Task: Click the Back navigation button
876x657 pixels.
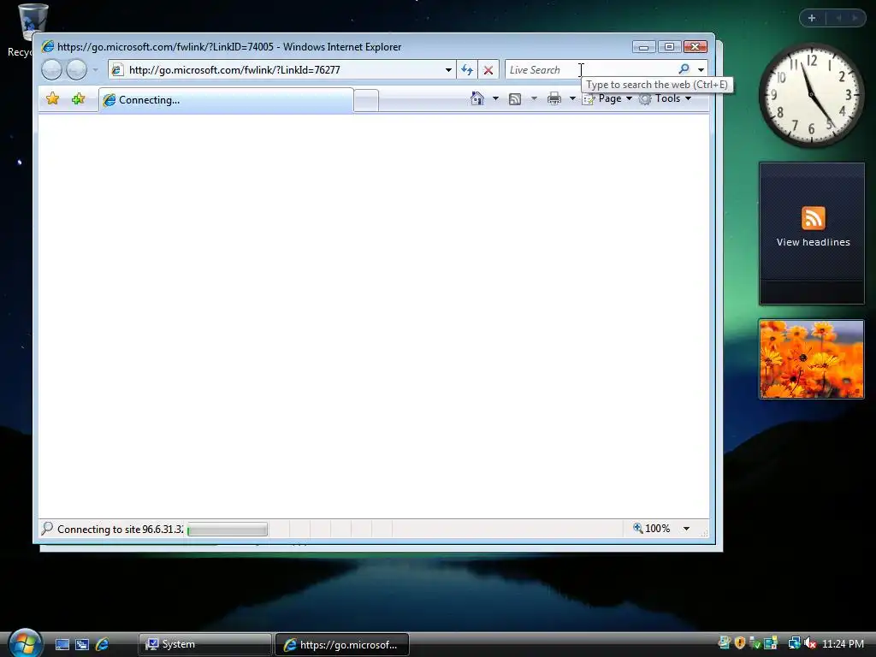Action: click(51, 70)
